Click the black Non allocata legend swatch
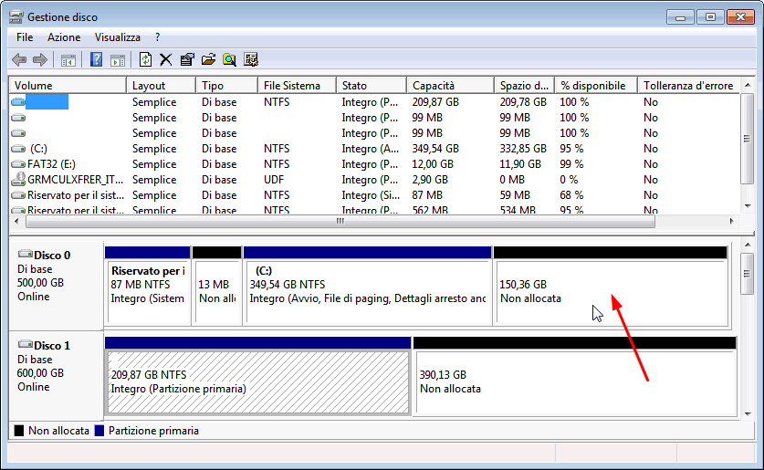The width and height of the screenshot is (764, 470). (19, 431)
